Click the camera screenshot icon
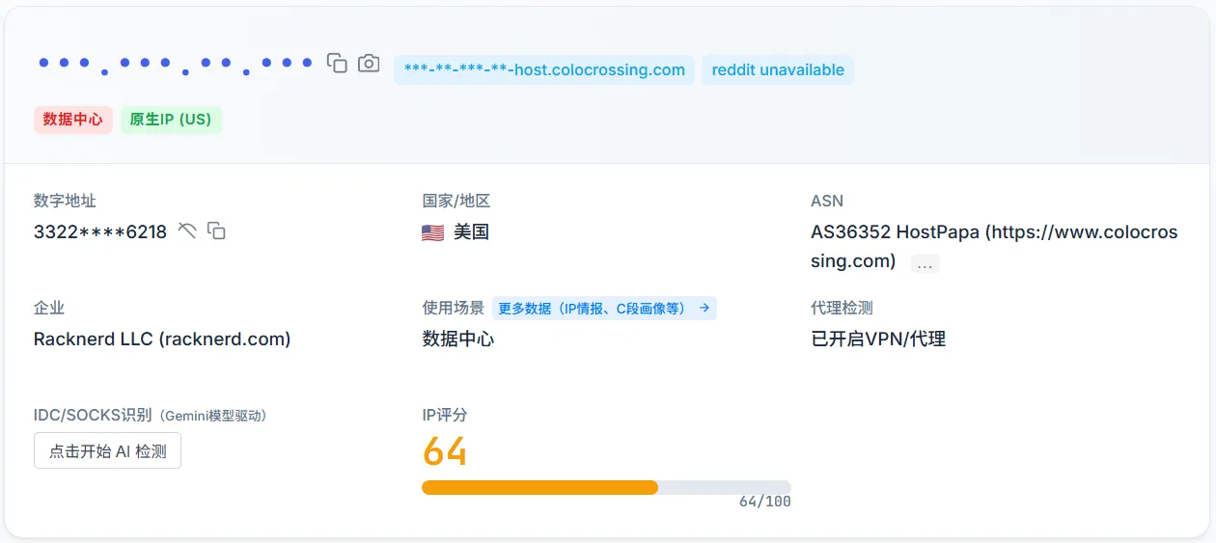Viewport: 1216px width, 543px height. coord(369,64)
